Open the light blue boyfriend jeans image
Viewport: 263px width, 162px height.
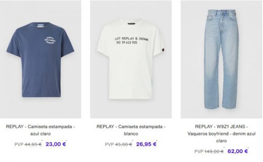221,59
